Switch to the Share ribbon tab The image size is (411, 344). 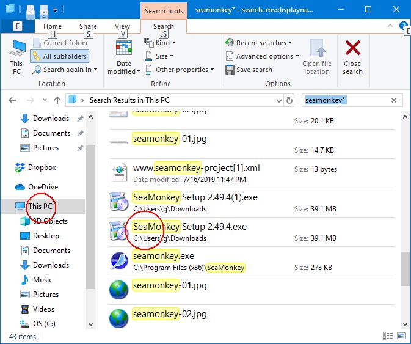click(88, 26)
